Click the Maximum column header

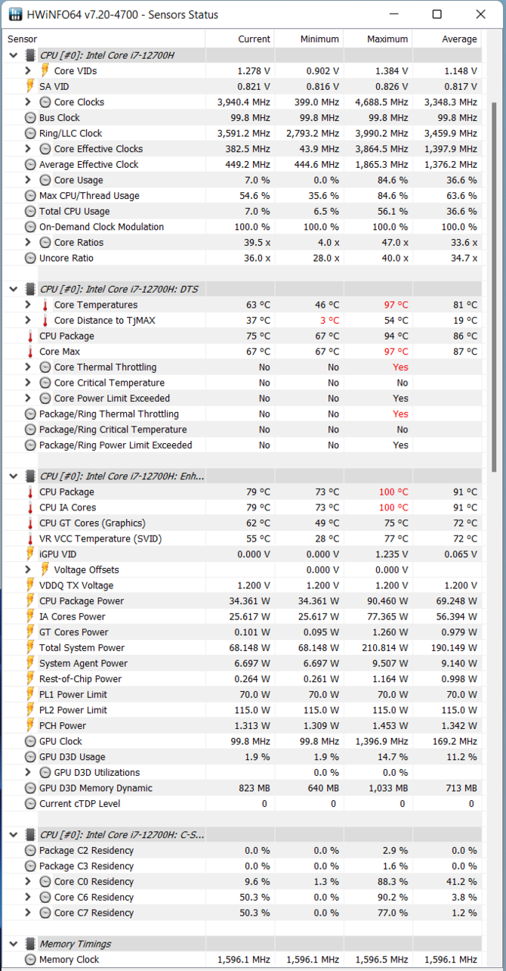[378, 39]
